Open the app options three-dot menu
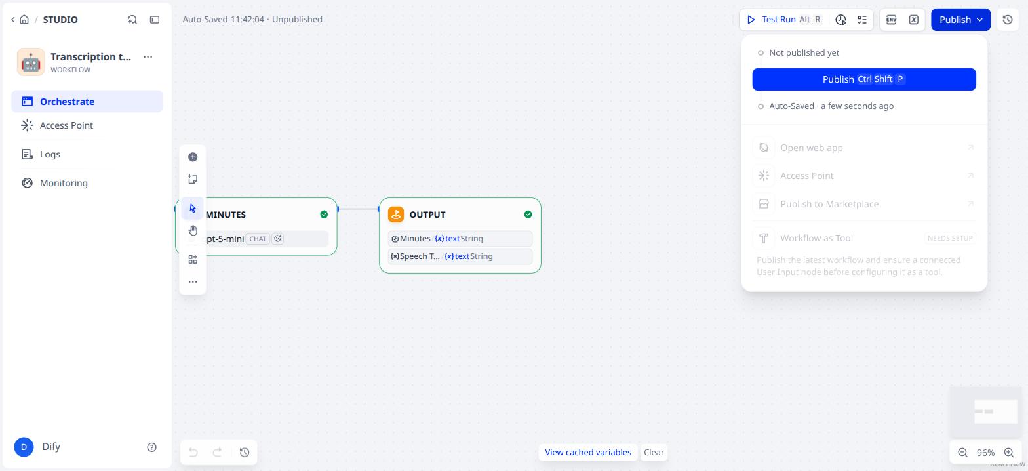 pyautogui.click(x=148, y=57)
